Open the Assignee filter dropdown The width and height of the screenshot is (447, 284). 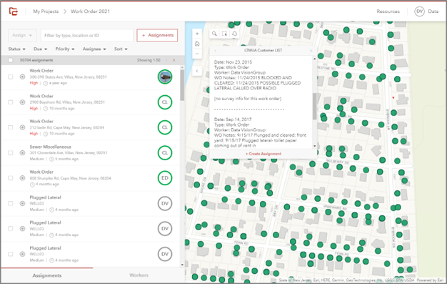point(94,49)
